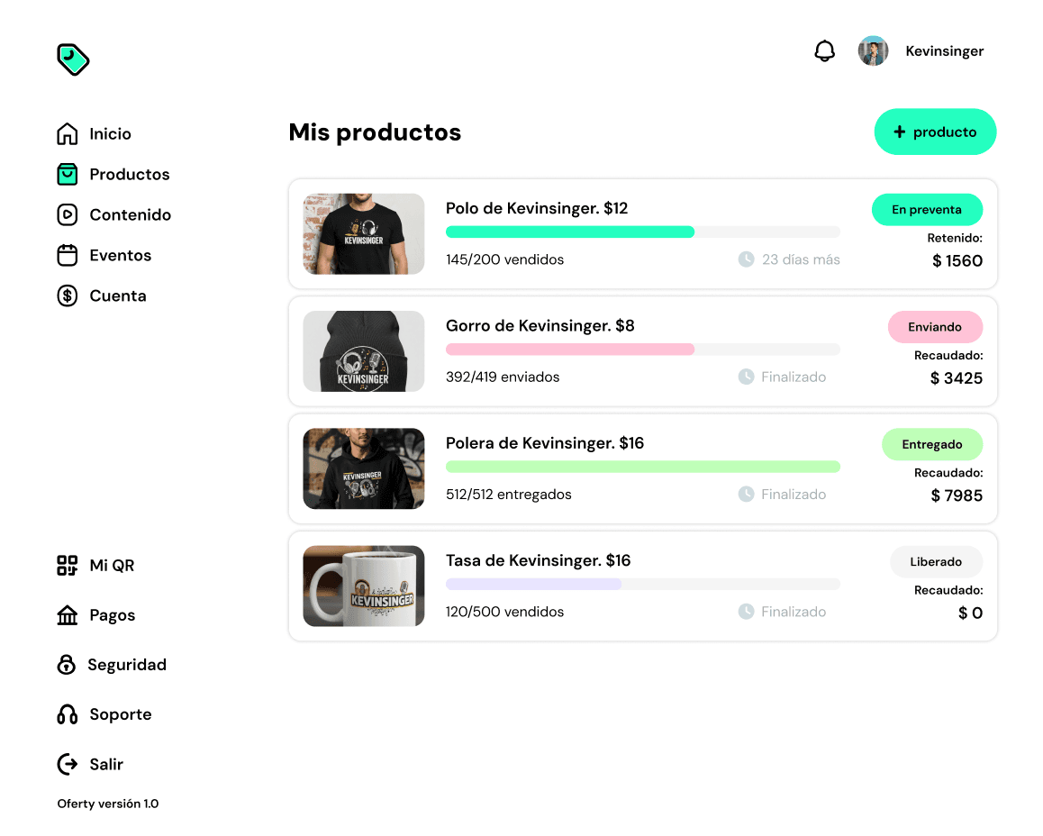Viewport: 1043px width, 836px height.
Task: Open the Inicio home icon
Action: (68, 133)
